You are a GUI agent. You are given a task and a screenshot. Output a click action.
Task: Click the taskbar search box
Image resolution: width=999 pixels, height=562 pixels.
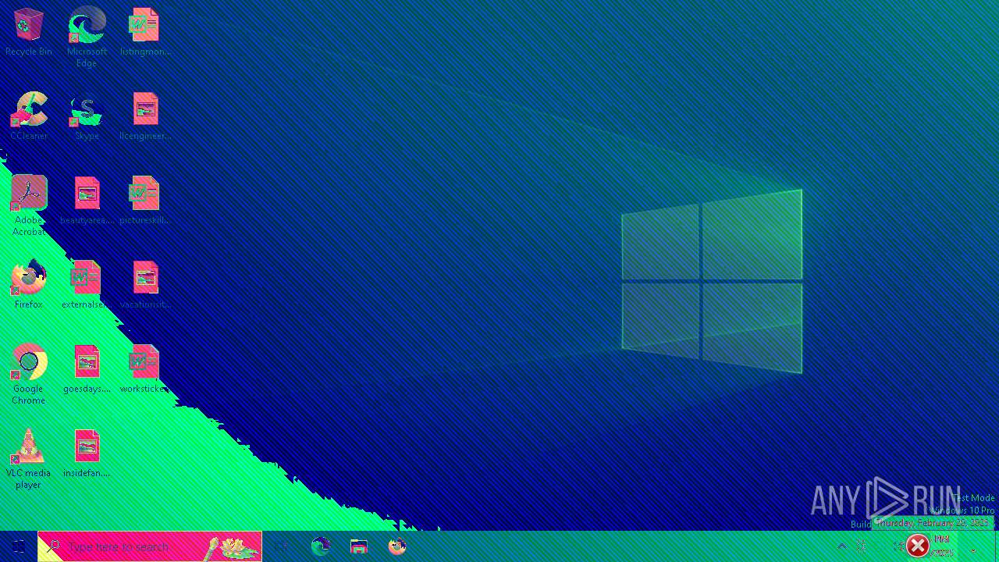150,546
